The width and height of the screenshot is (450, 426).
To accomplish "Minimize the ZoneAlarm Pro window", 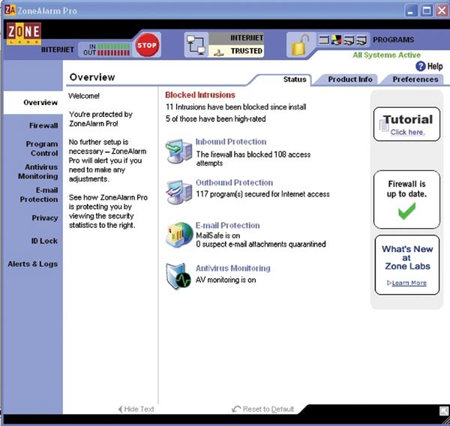I will (x=411, y=11).
